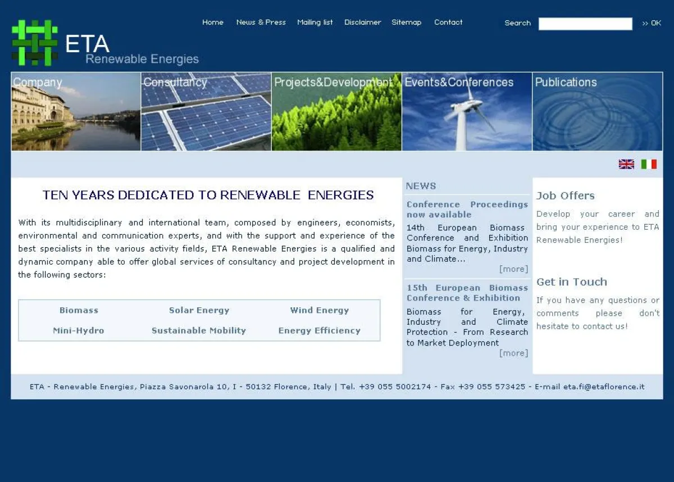Click [more] for 15th European Biomass Conference

[514, 353]
